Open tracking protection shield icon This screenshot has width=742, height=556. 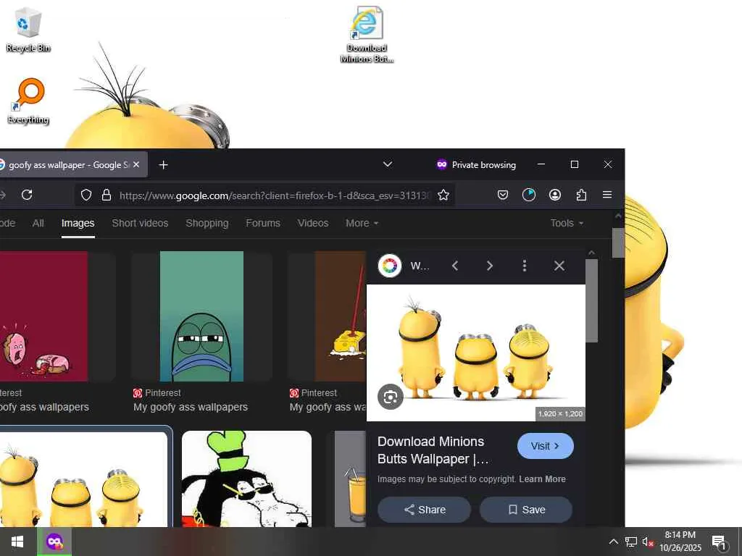86,195
